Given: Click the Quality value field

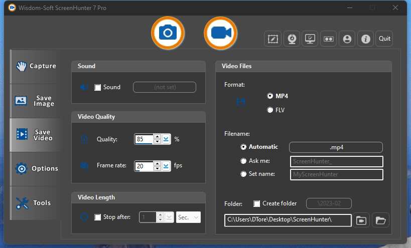Looking at the screenshot, I should pyautogui.click(x=144, y=139).
